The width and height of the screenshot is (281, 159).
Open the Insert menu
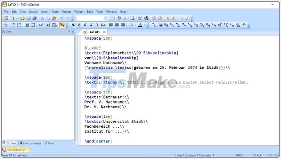tap(45, 11)
